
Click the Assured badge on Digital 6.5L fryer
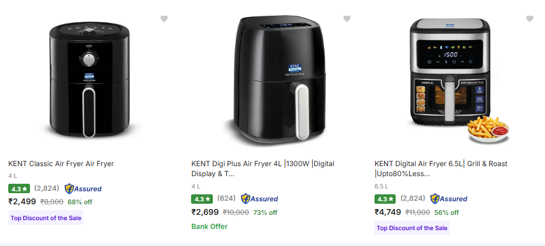coord(449,199)
